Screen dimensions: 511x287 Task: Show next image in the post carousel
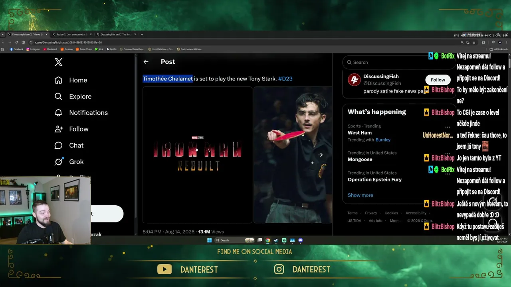[320, 155]
